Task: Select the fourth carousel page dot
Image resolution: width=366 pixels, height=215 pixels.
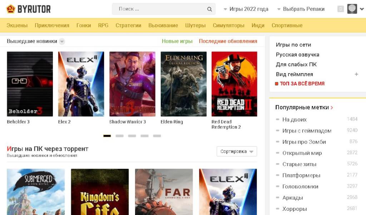Action: [x=144, y=136]
